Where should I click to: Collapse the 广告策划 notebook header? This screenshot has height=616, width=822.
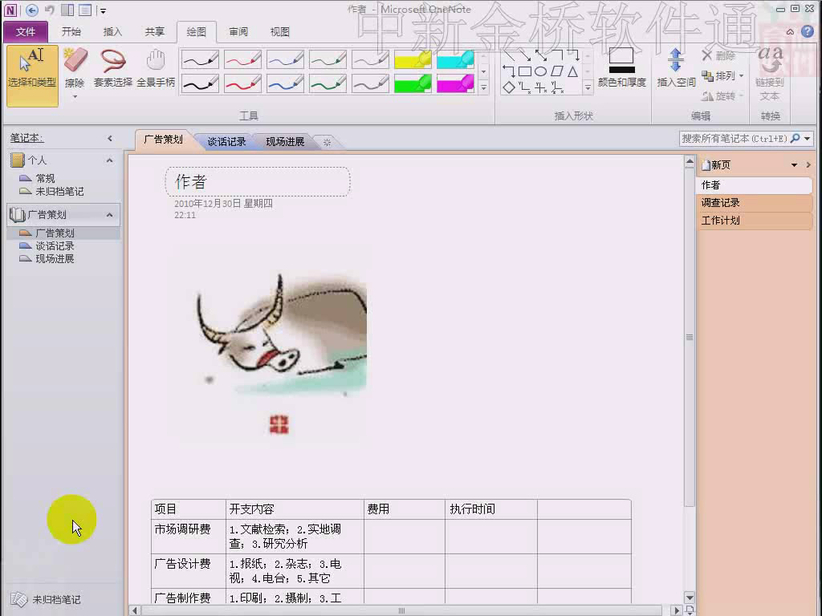[109, 215]
